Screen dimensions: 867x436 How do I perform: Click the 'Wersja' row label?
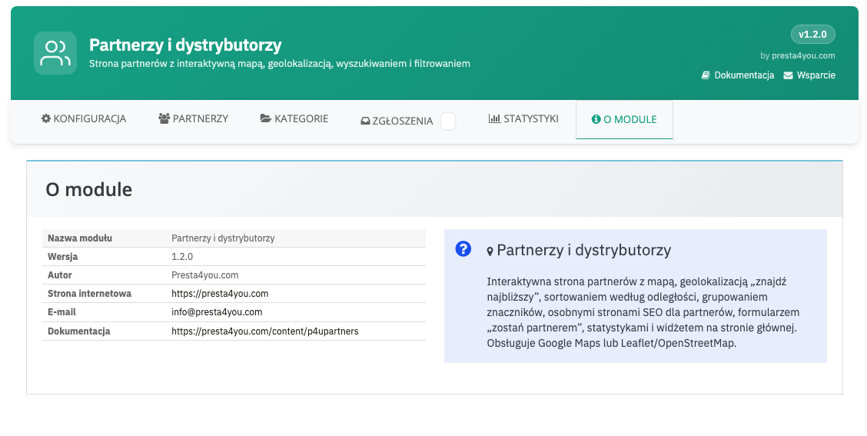tap(62, 257)
